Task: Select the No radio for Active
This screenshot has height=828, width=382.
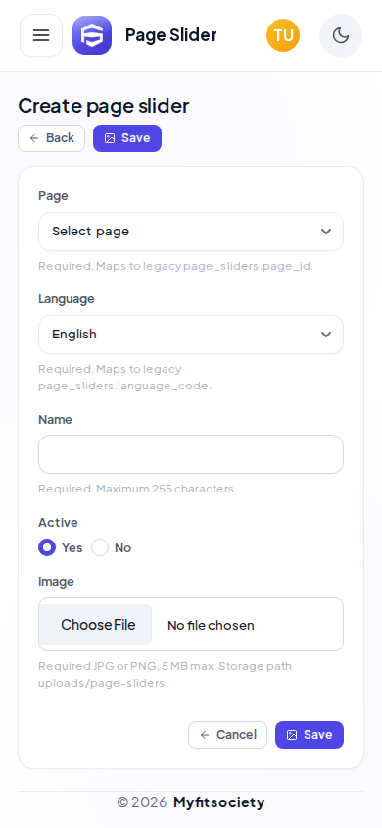Action: click(x=100, y=547)
